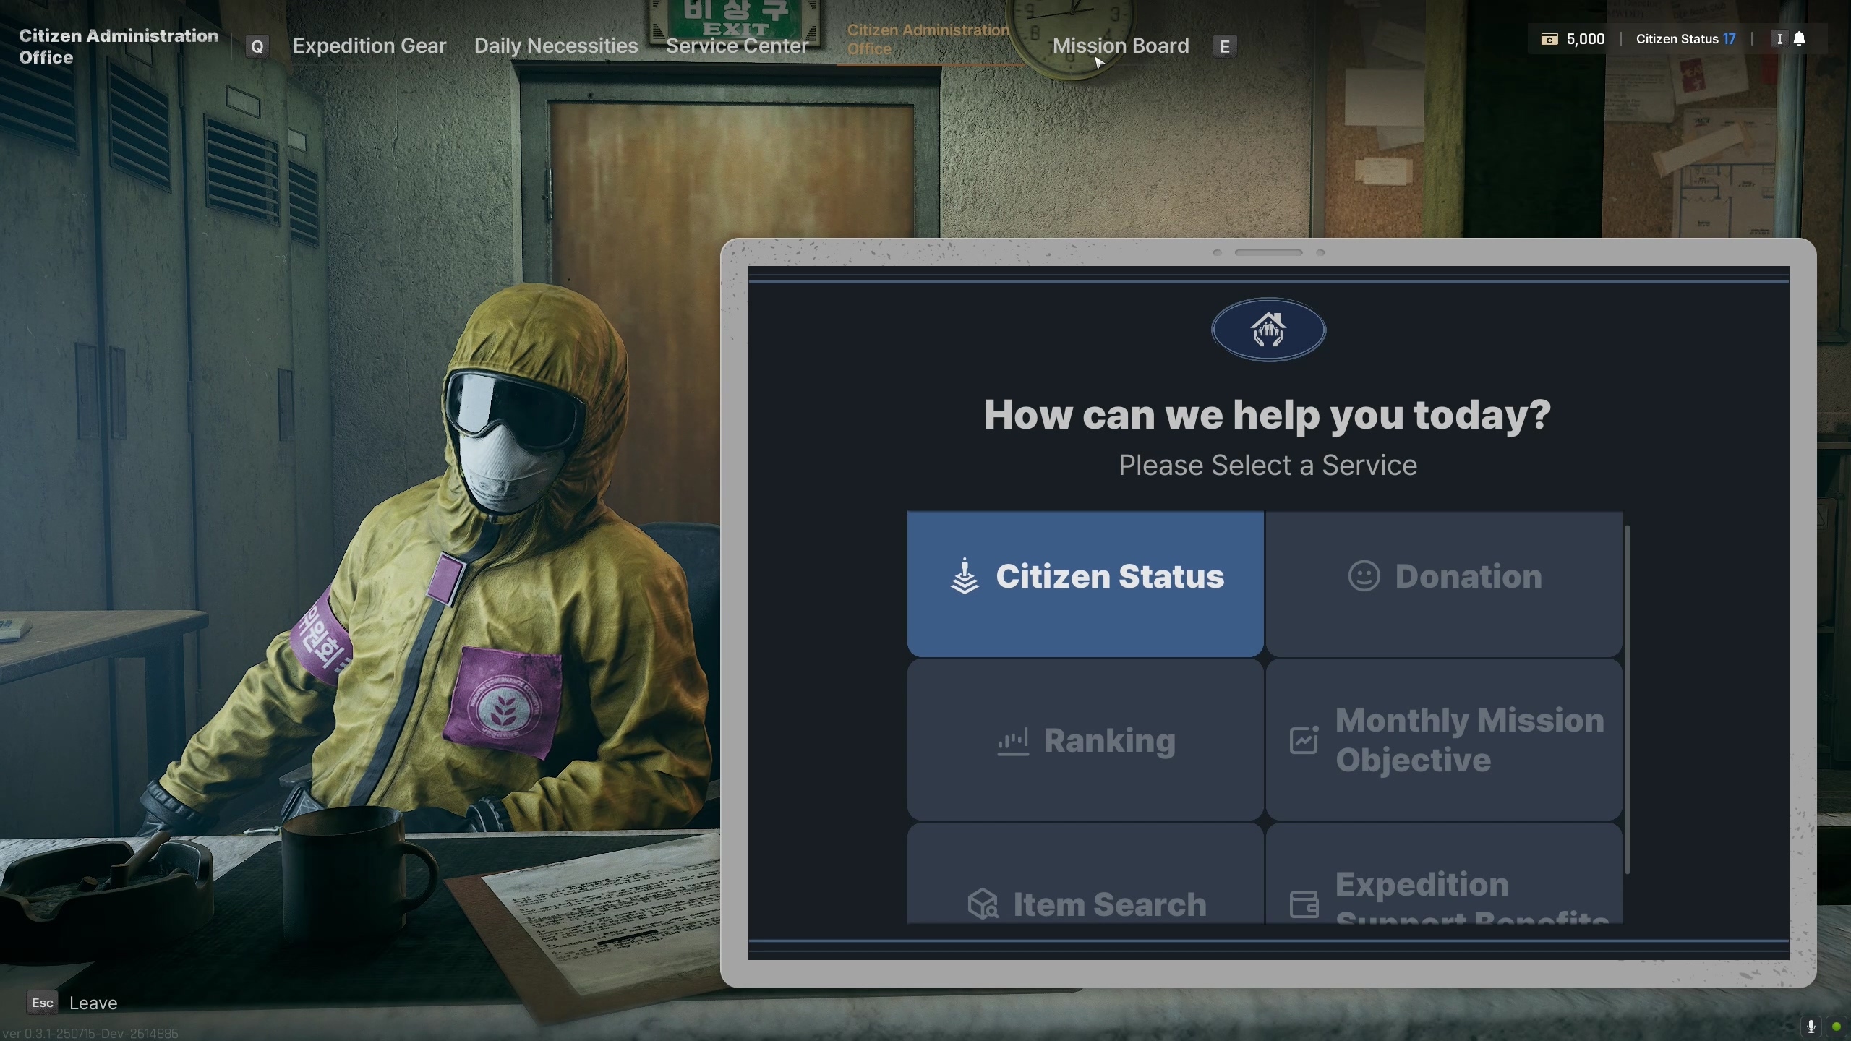Click the green status indicator dot

1836,1026
